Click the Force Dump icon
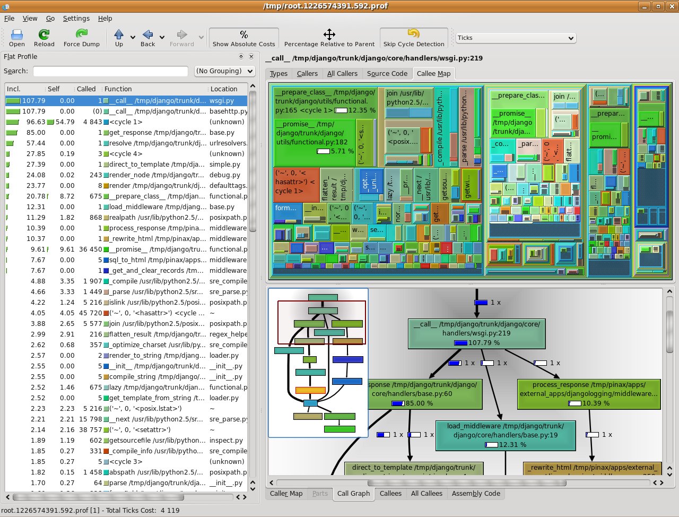Screen dimensions: 679x517 [82, 38]
